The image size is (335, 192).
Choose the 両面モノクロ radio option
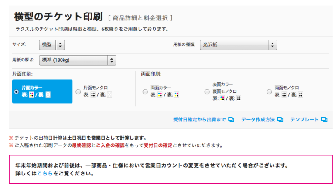tap(269, 91)
